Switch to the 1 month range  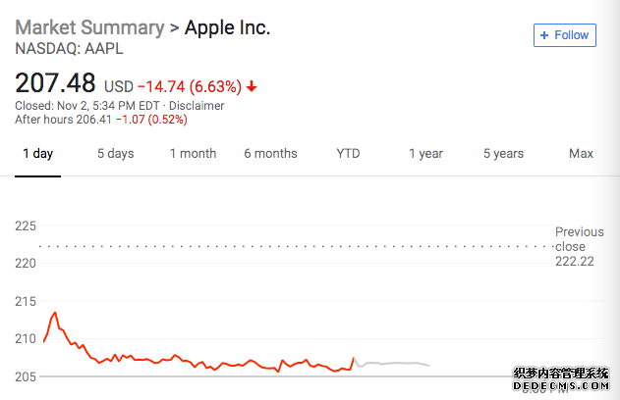coord(193,154)
